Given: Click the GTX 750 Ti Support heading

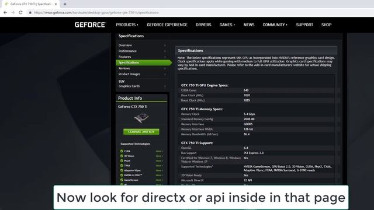Looking at the screenshot, I should pos(197,143).
